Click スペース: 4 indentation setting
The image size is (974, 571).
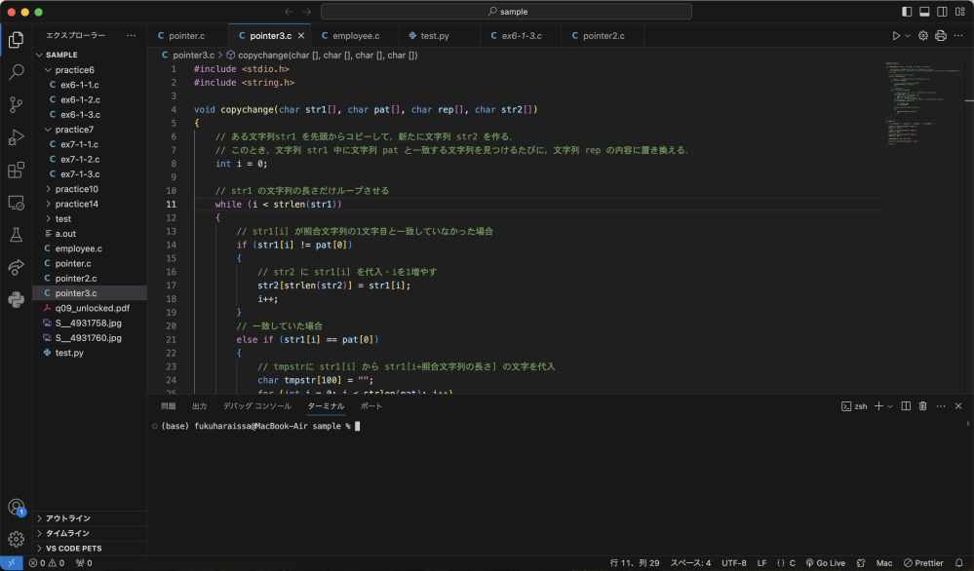[x=690, y=563]
